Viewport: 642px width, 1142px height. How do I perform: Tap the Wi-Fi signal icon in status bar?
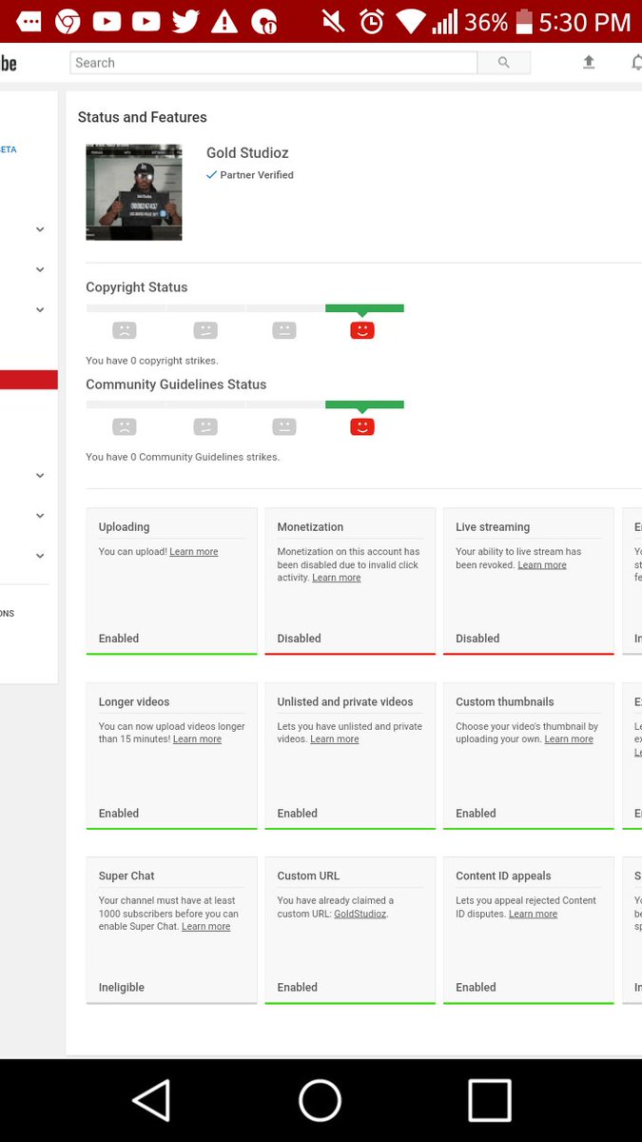(x=411, y=21)
